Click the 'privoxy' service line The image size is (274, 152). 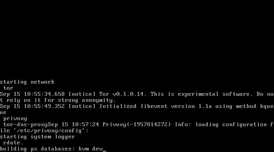click(x=15, y=119)
